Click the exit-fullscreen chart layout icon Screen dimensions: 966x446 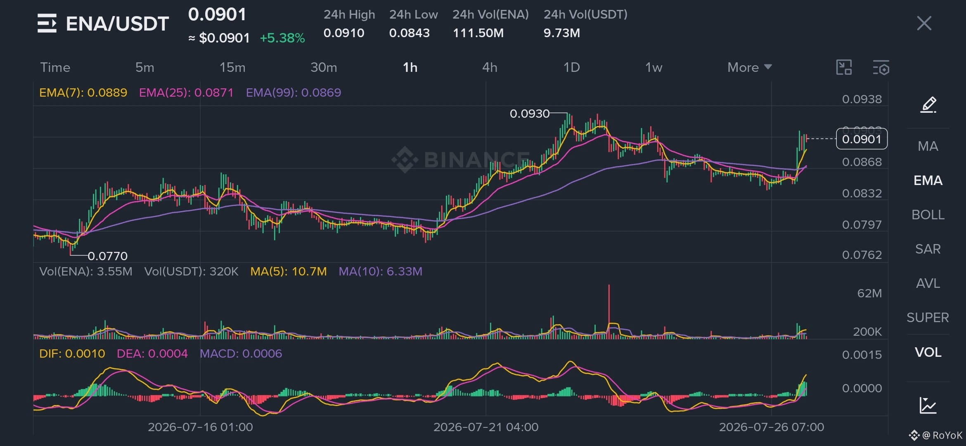(844, 67)
